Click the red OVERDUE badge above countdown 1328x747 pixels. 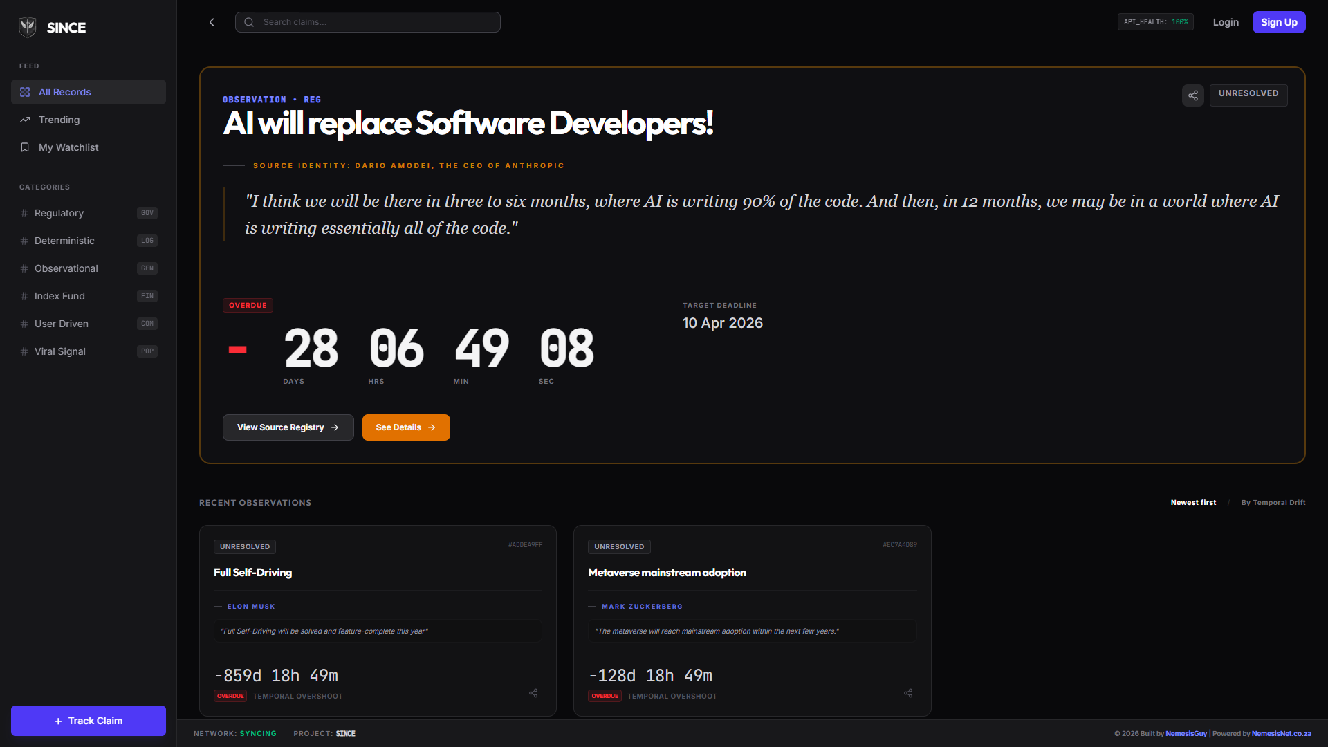pyautogui.click(x=248, y=306)
